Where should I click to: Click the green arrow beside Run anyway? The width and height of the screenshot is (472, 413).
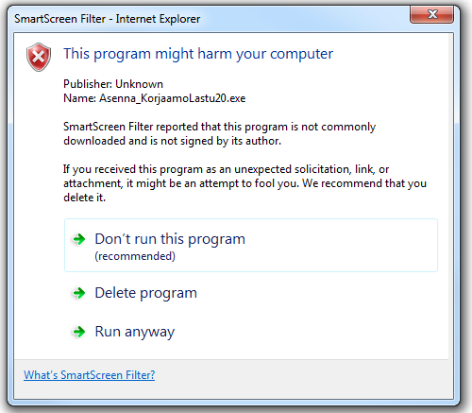point(79,332)
